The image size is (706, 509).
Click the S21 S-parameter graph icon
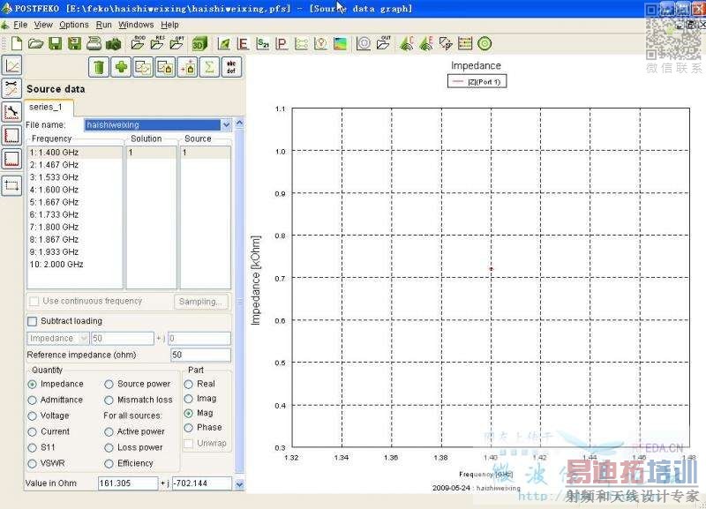[x=262, y=43]
